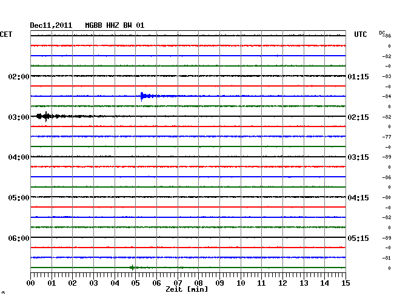This screenshot has width=394, height=299.
Task: Click the Zeit [min] axis title
Action: point(187,289)
